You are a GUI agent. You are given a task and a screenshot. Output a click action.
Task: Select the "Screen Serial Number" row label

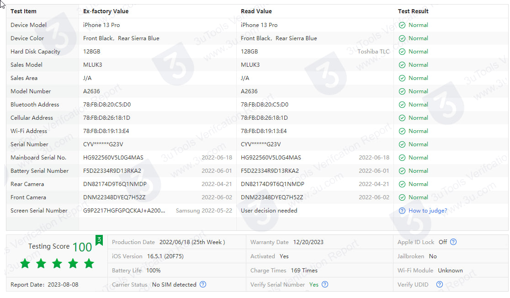[39, 211]
